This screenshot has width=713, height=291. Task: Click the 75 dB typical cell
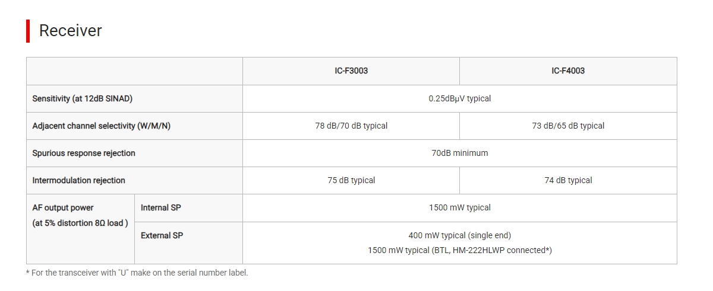(x=351, y=180)
